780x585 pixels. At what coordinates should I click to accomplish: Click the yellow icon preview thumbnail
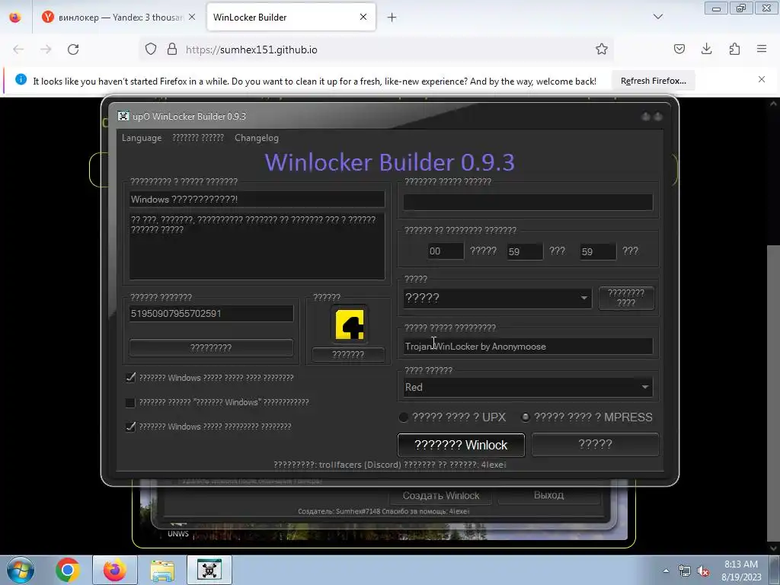[349, 324]
